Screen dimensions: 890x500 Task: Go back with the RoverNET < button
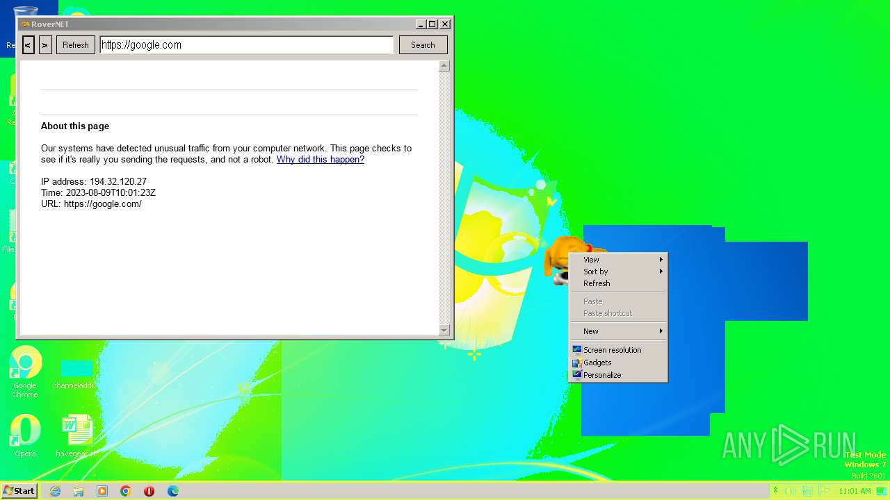pos(29,45)
